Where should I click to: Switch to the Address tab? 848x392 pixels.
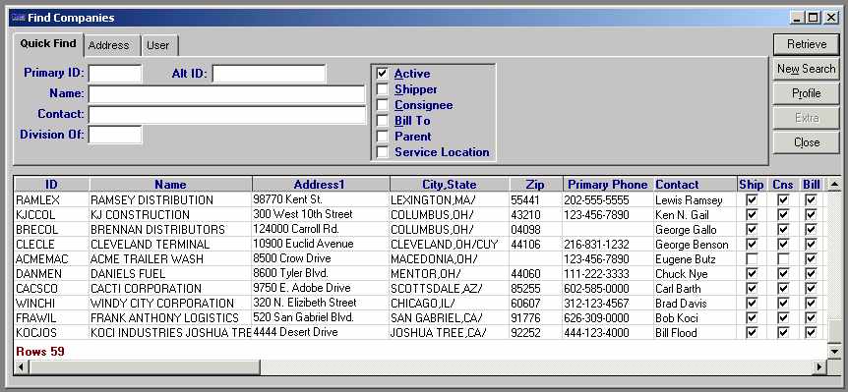pyautogui.click(x=108, y=45)
